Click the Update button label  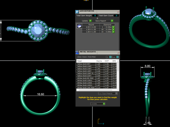(x=85, y=21)
